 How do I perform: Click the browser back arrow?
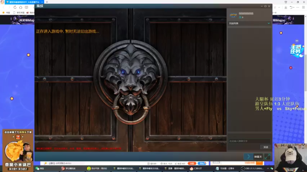[x=3, y=7]
